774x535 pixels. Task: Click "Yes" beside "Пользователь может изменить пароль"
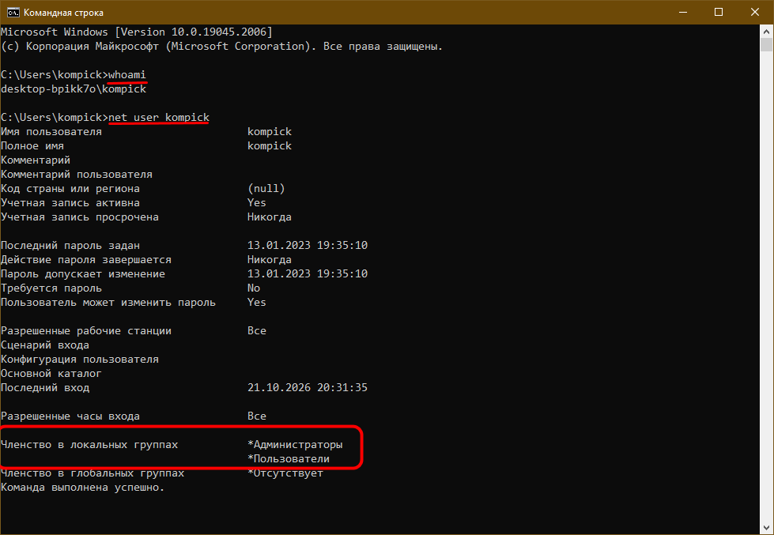tap(257, 303)
